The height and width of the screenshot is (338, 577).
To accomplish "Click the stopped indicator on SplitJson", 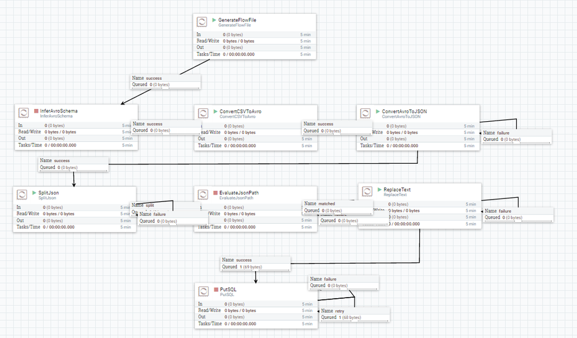I will (x=33, y=192).
